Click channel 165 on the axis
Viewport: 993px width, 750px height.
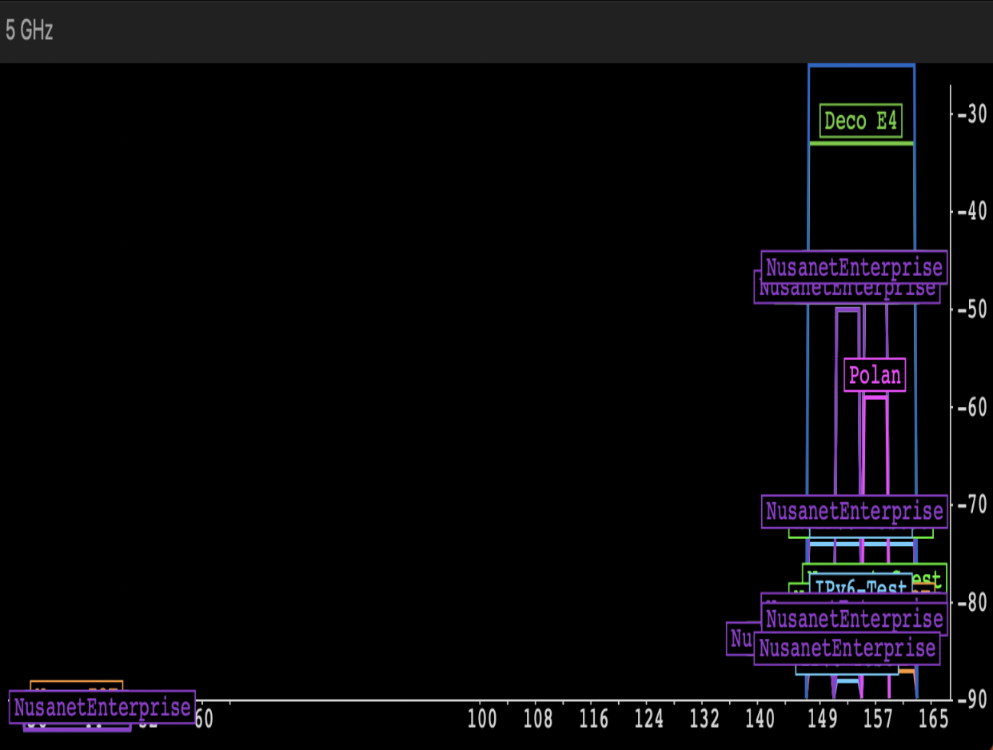(933, 720)
